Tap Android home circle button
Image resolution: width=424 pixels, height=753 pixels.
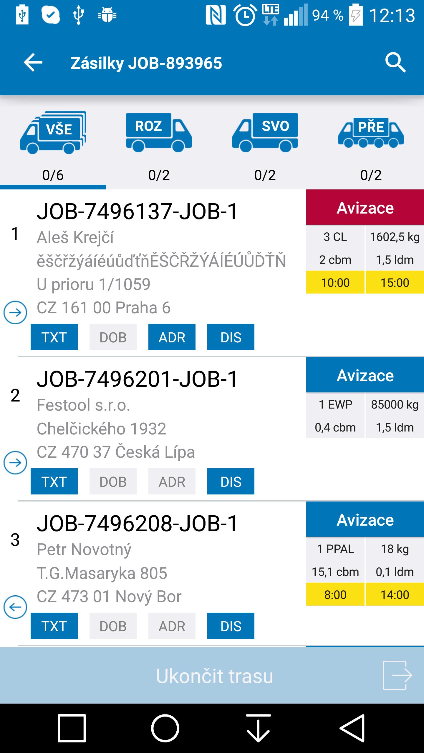[165, 728]
